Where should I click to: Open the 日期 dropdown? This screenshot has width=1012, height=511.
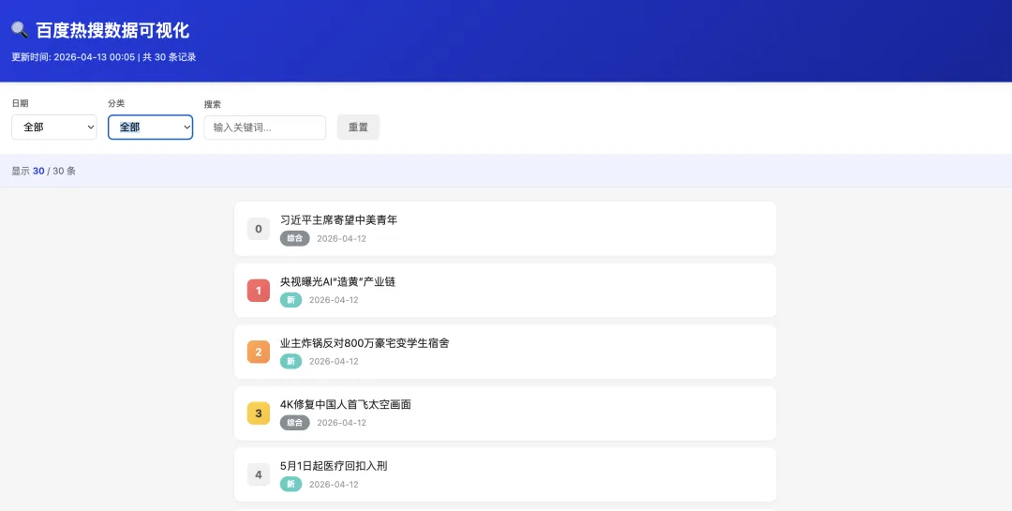54,128
